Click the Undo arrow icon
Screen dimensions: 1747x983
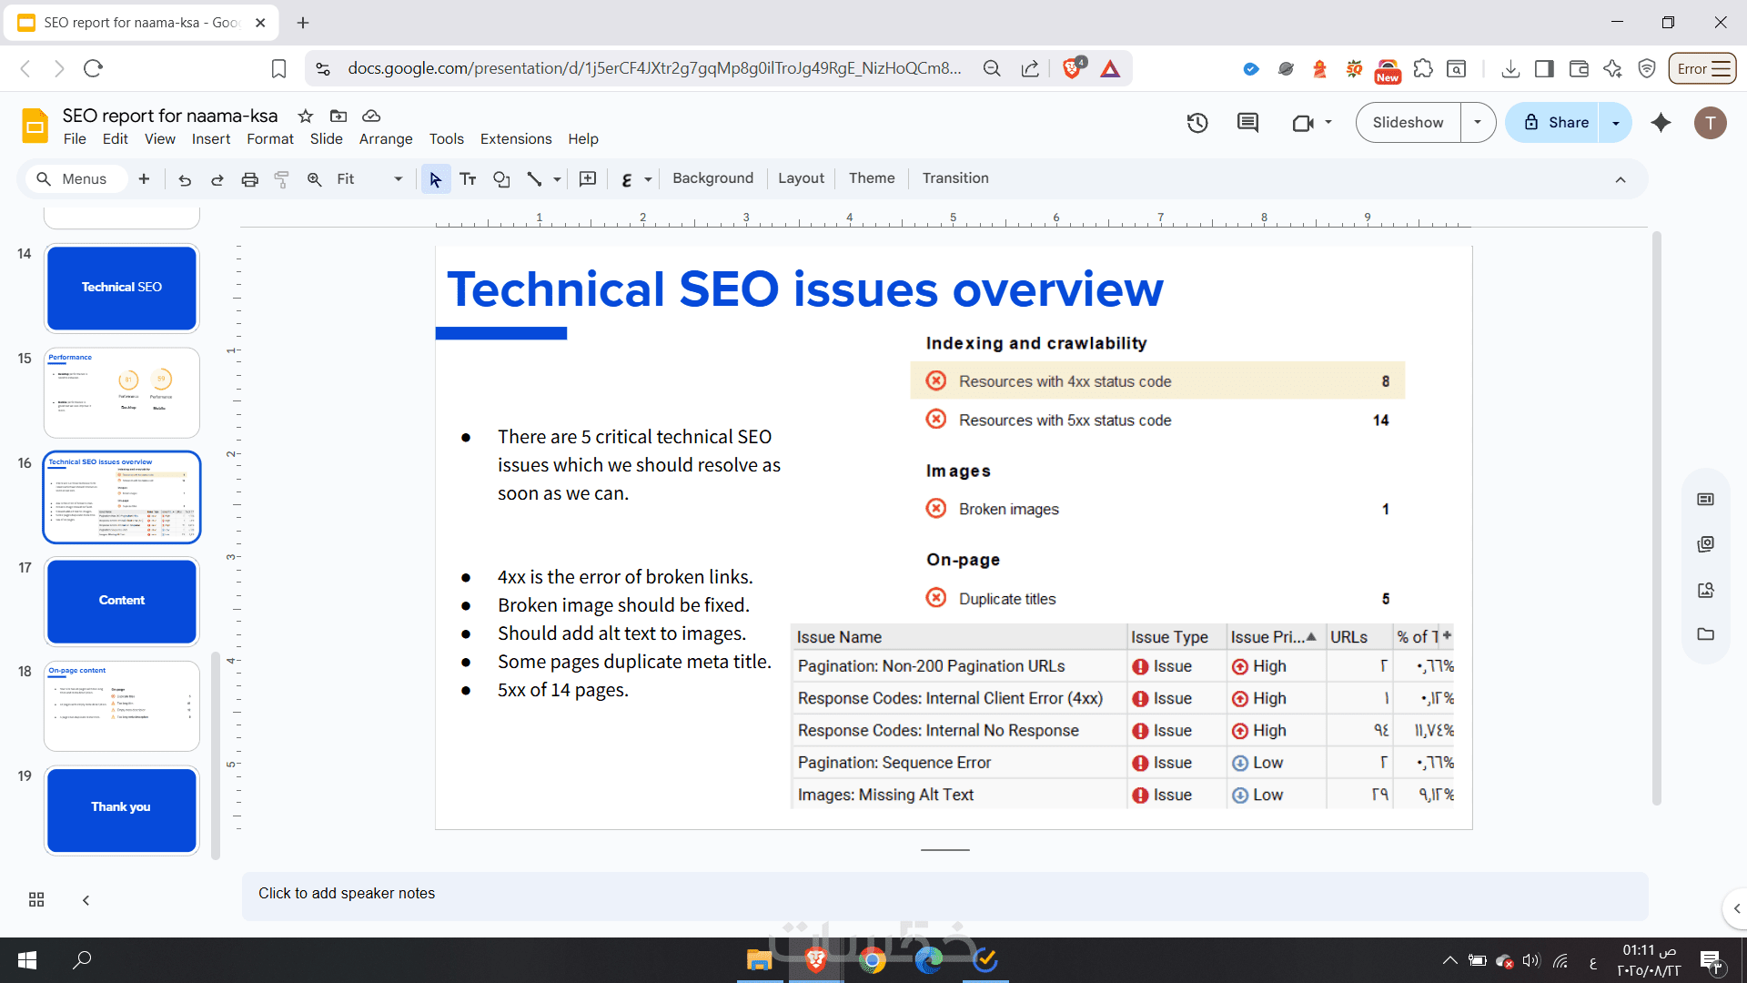coord(185,179)
